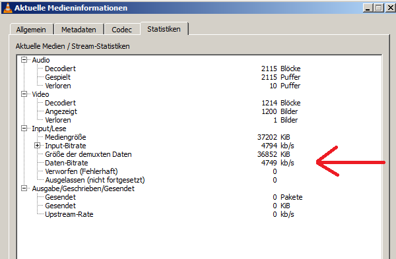The image size is (396, 259).
Task: Collapse the Video tree node
Action: click(24, 94)
